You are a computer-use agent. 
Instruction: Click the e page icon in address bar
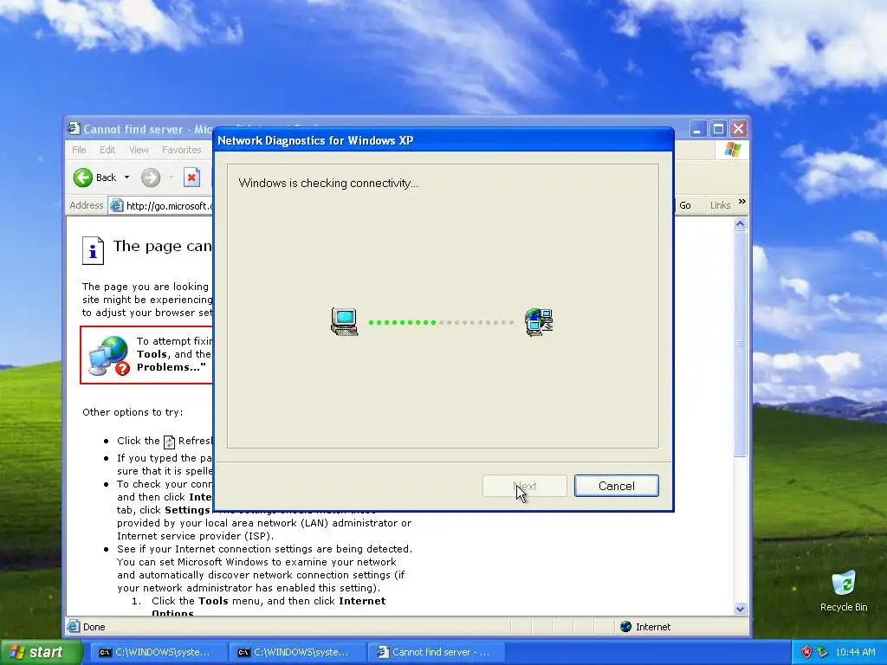point(117,205)
